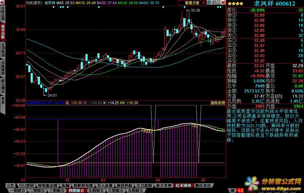Click the stock title 老凤祥 600612
This screenshot has height=193, width=304.
click(274, 4)
